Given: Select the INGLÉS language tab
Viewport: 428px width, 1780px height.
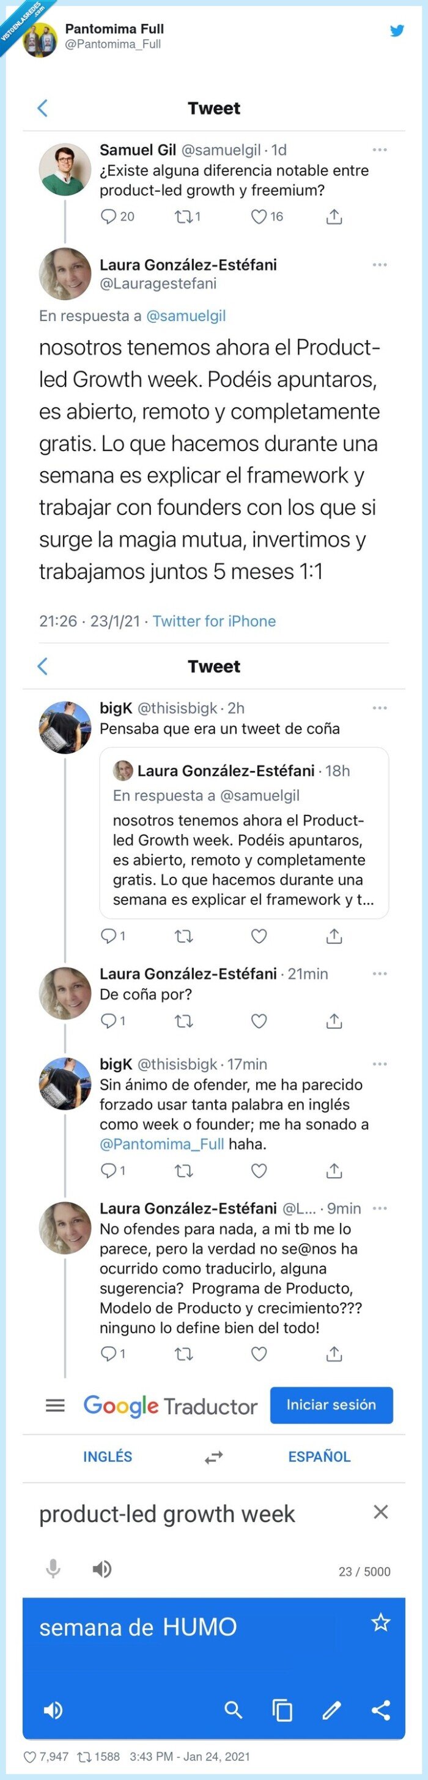Looking at the screenshot, I should pyautogui.click(x=108, y=1456).
